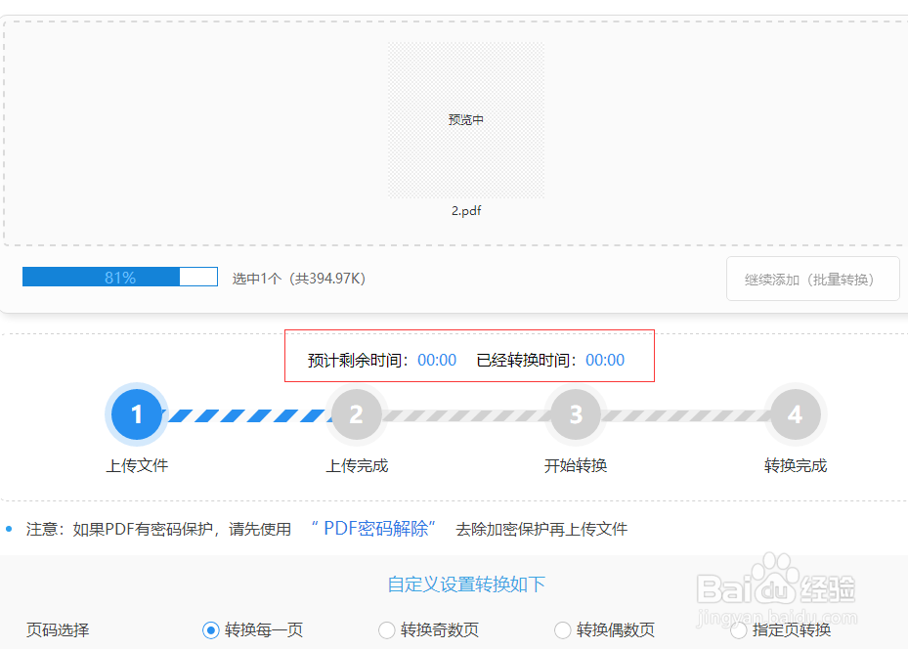Screen dimensions: 908x649
Task: Select the 转换每一页 option
Action: (211, 630)
